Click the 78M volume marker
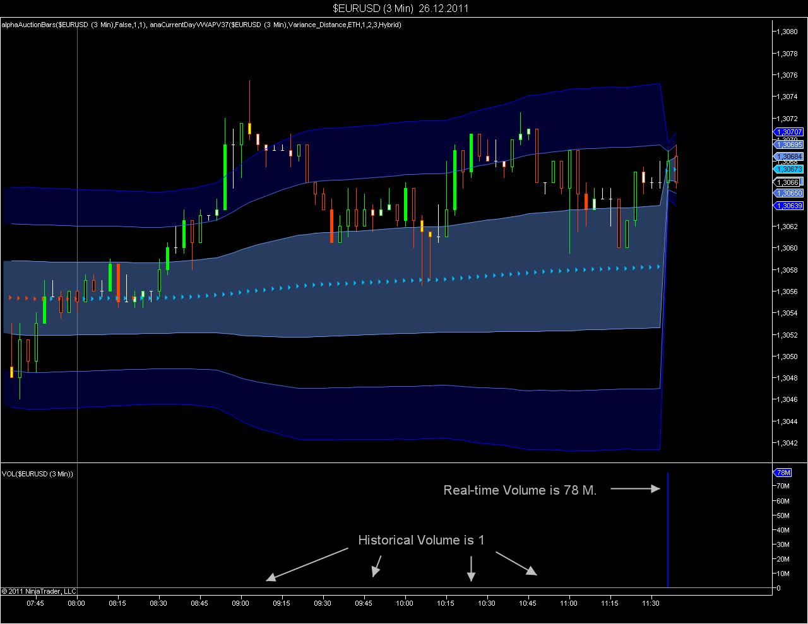This screenshot has width=808, height=624. [782, 473]
